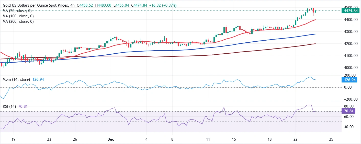Select the MA (200, close, 0) indicator label

[18, 21]
